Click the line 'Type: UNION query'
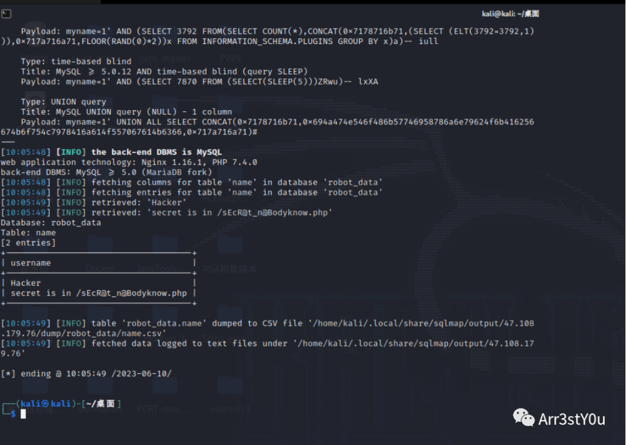626x445 pixels. click(64, 102)
